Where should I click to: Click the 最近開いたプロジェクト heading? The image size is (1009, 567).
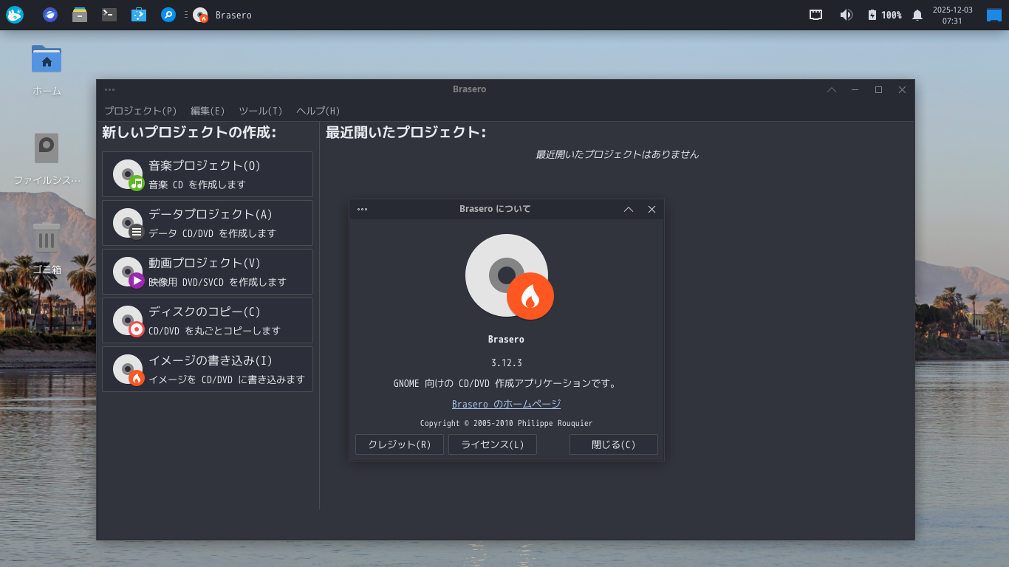[406, 133]
